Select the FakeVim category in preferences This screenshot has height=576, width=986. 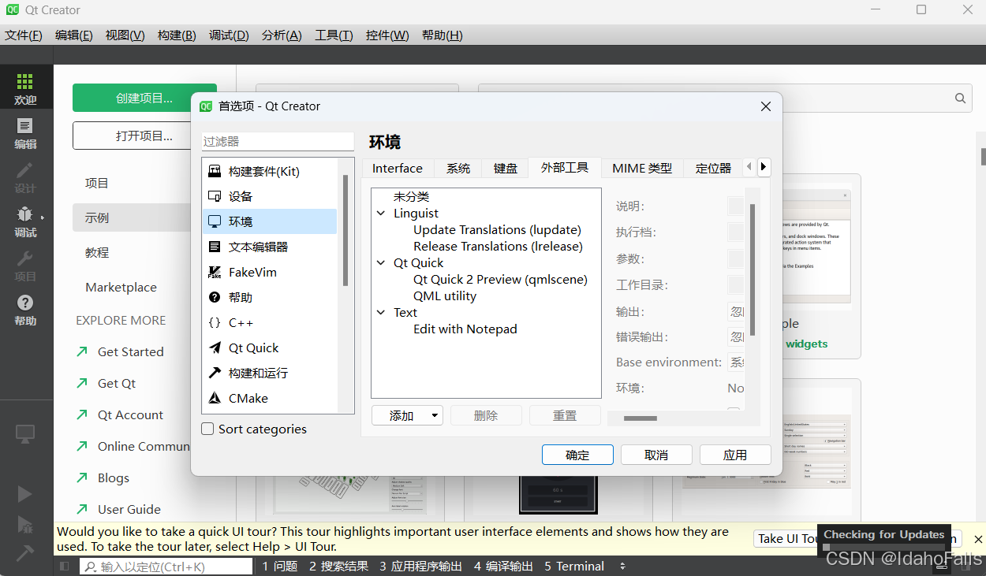tap(270, 272)
